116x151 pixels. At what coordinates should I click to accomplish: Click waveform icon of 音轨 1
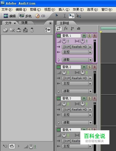(59, 36)
